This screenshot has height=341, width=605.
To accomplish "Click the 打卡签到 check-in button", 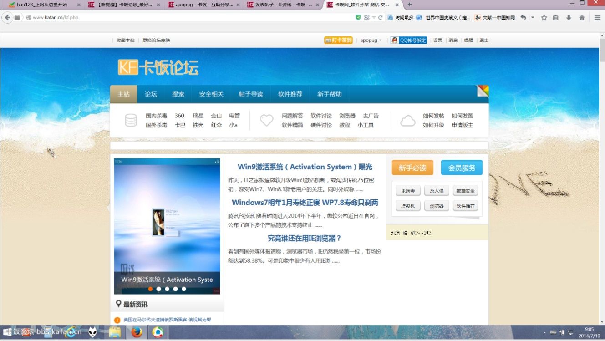I will tap(338, 40).
